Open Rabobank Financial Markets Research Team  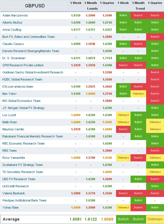(33, 136)
